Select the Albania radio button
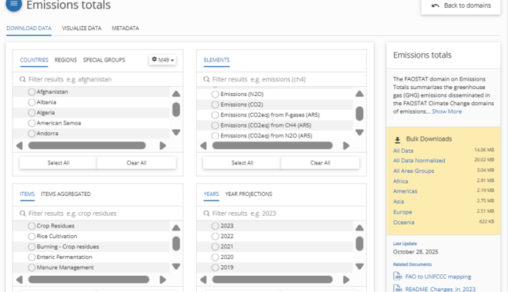 point(32,102)
